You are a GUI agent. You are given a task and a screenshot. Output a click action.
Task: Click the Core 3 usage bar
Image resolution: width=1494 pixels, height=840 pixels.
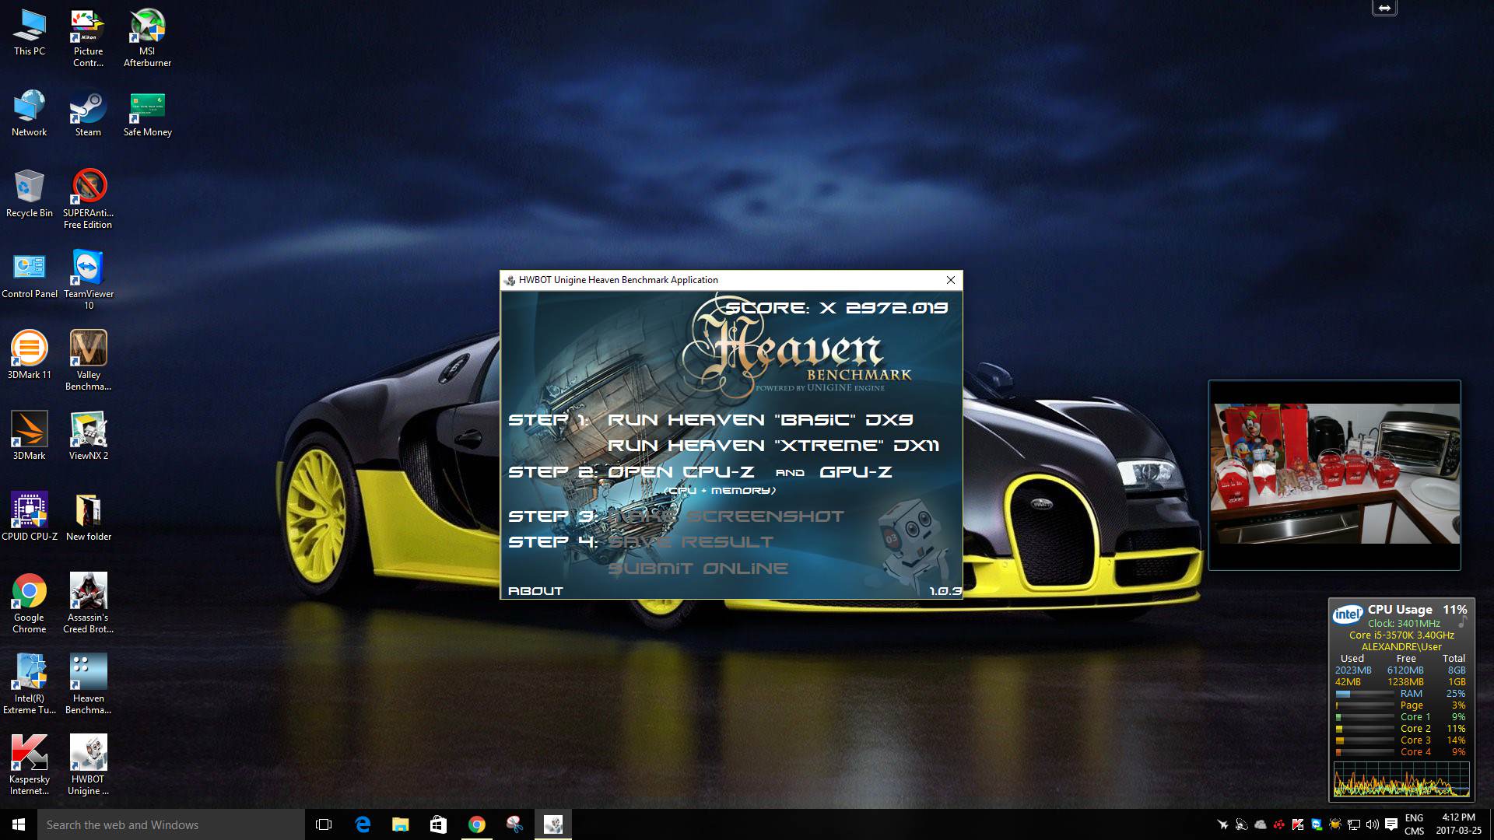[x=1365, y=740]
